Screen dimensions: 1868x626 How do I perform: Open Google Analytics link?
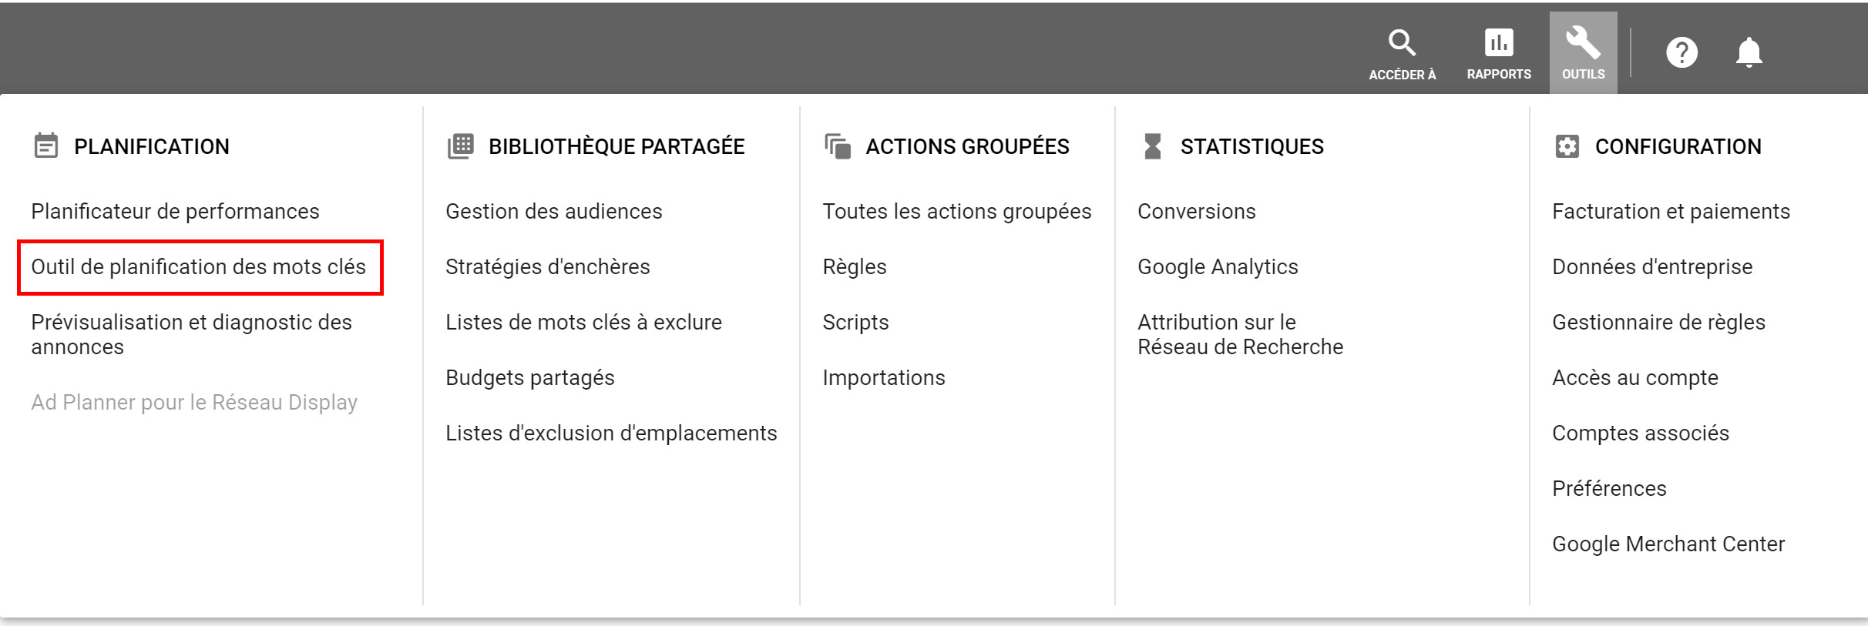pos(1218,267)
